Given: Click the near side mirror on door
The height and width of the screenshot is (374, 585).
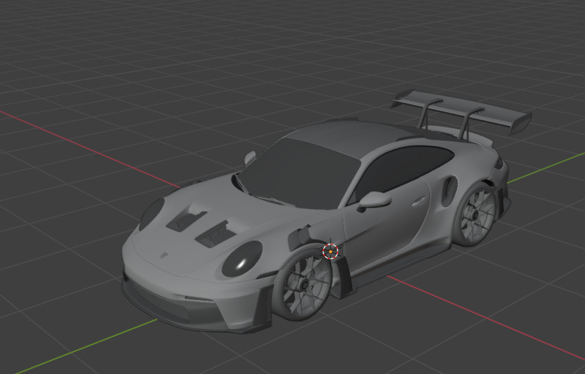Looking at the screenshot, I should tap(374, 200).
